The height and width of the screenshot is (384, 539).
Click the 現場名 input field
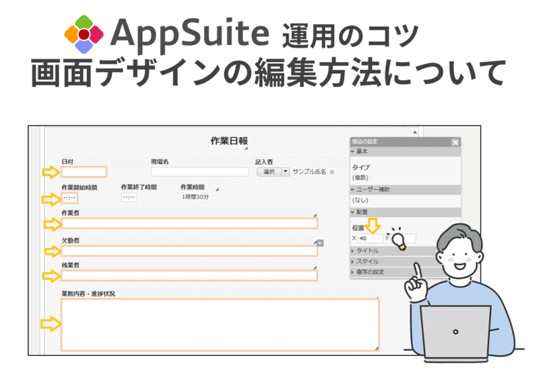pos(199,171)
